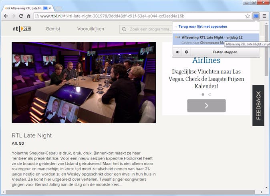
Task: Click the RTL Late Night video player
Action: pos(84,82)
